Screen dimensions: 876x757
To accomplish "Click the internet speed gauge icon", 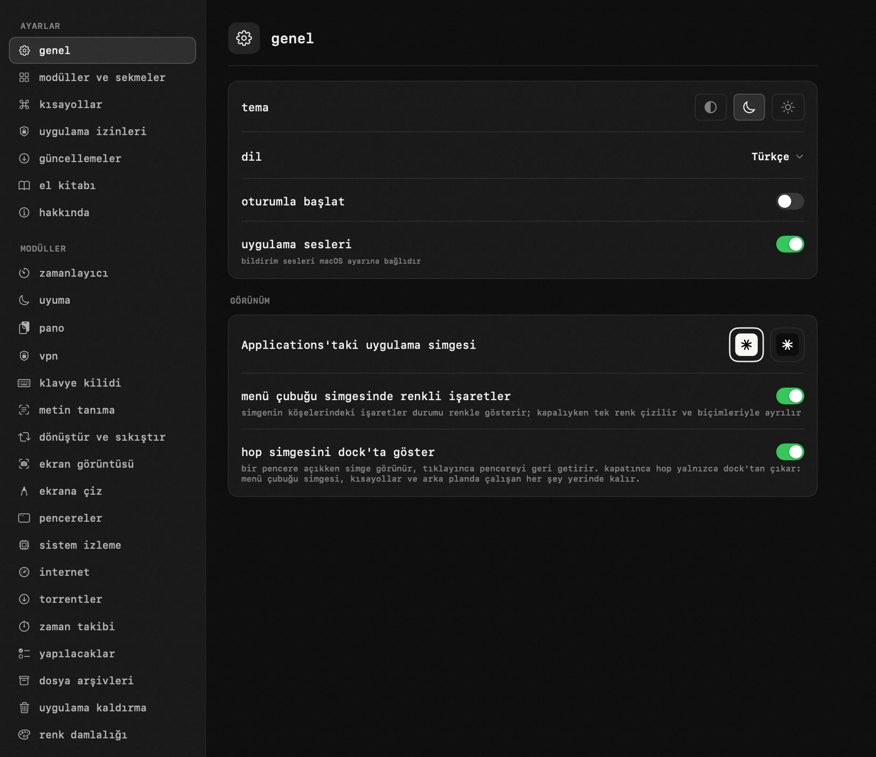I will tap(24, 572).
